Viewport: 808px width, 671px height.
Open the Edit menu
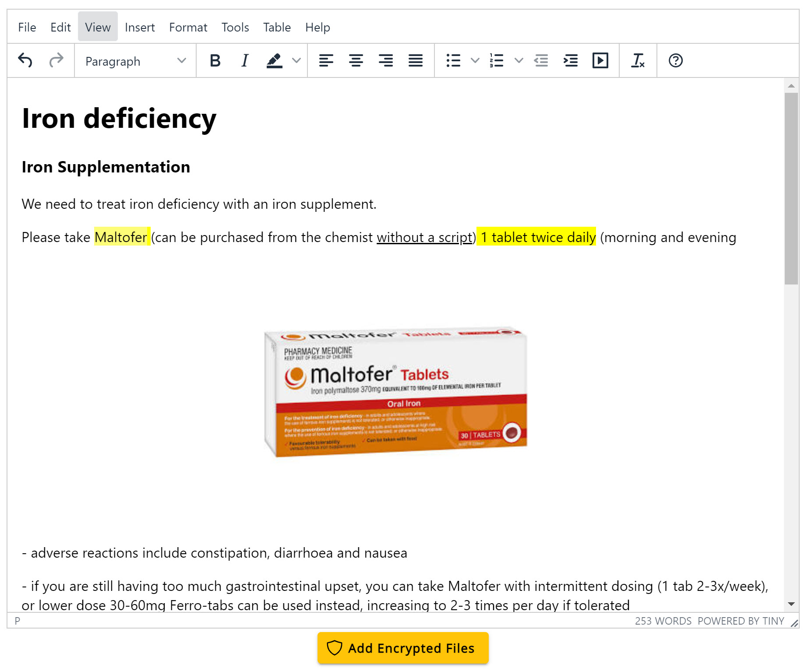click(x=60, y=27)
